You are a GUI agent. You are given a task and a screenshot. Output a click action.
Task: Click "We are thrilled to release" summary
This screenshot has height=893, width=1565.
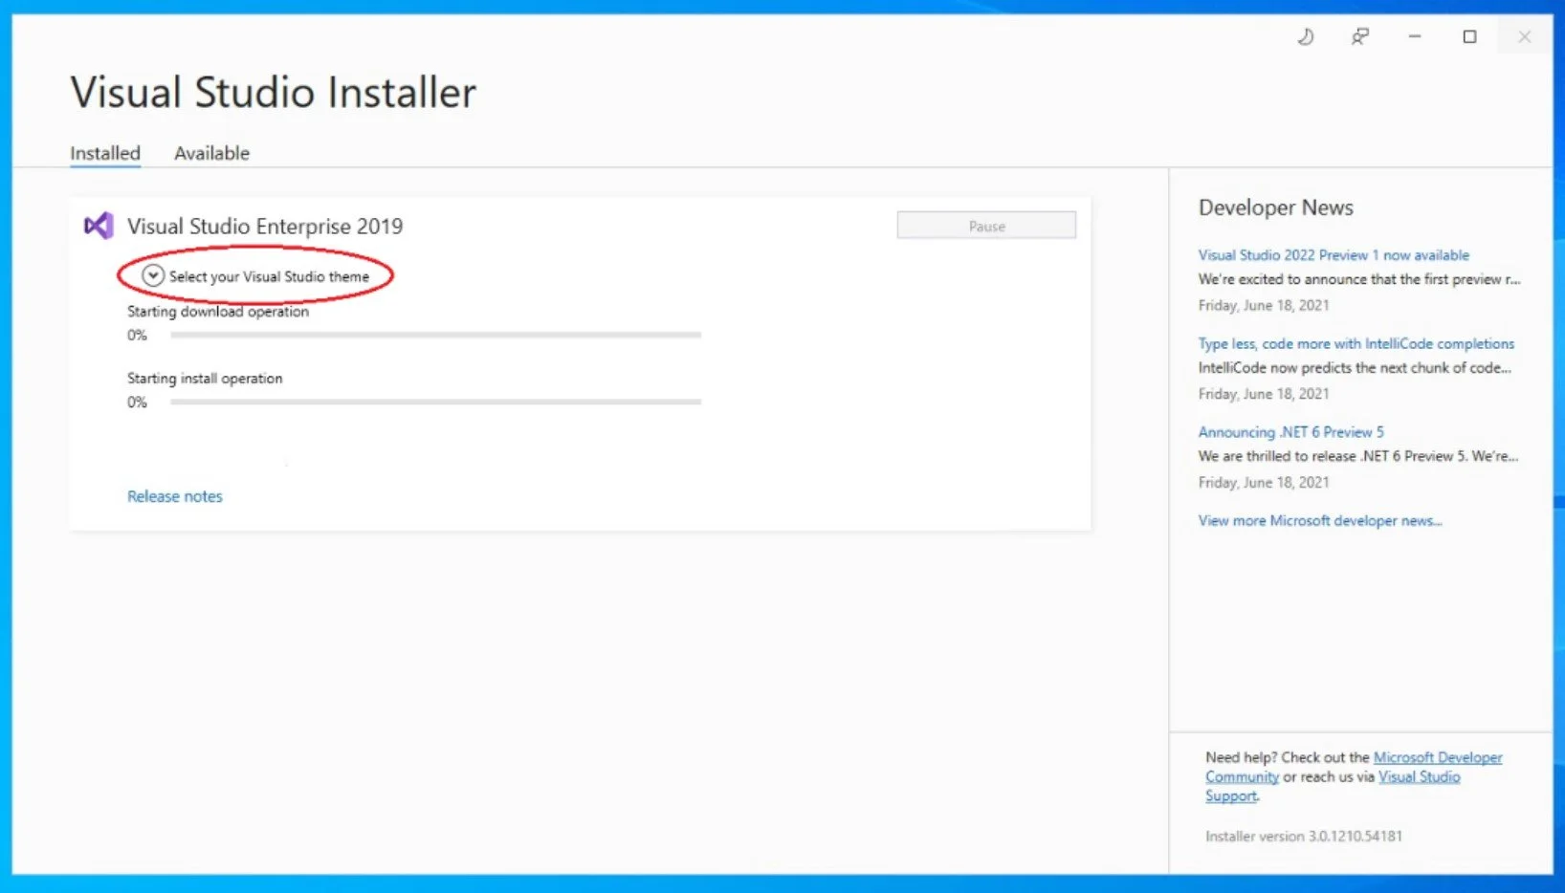1358,456
